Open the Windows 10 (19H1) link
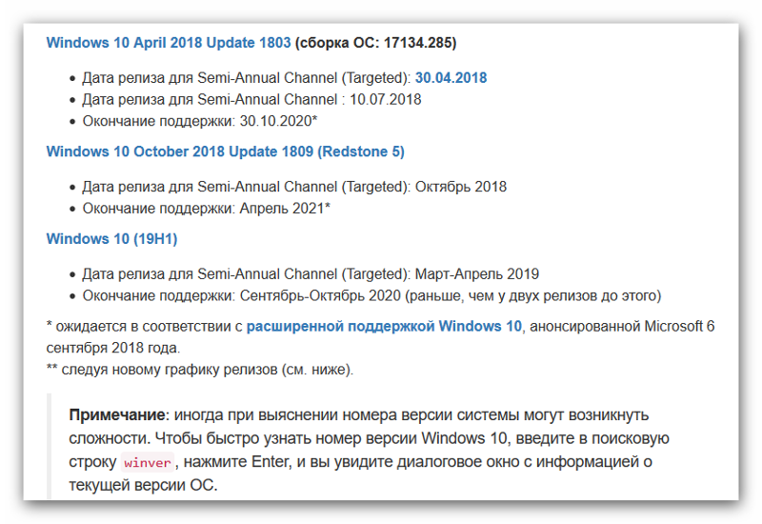Viewport: 762px width, 524px height. (x=111, y=239)
